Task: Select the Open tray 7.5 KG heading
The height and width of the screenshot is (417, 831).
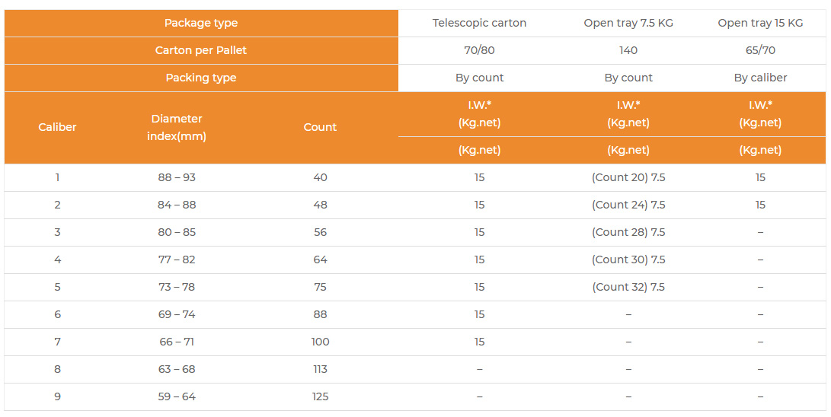Action: click(x=628, y=23)
